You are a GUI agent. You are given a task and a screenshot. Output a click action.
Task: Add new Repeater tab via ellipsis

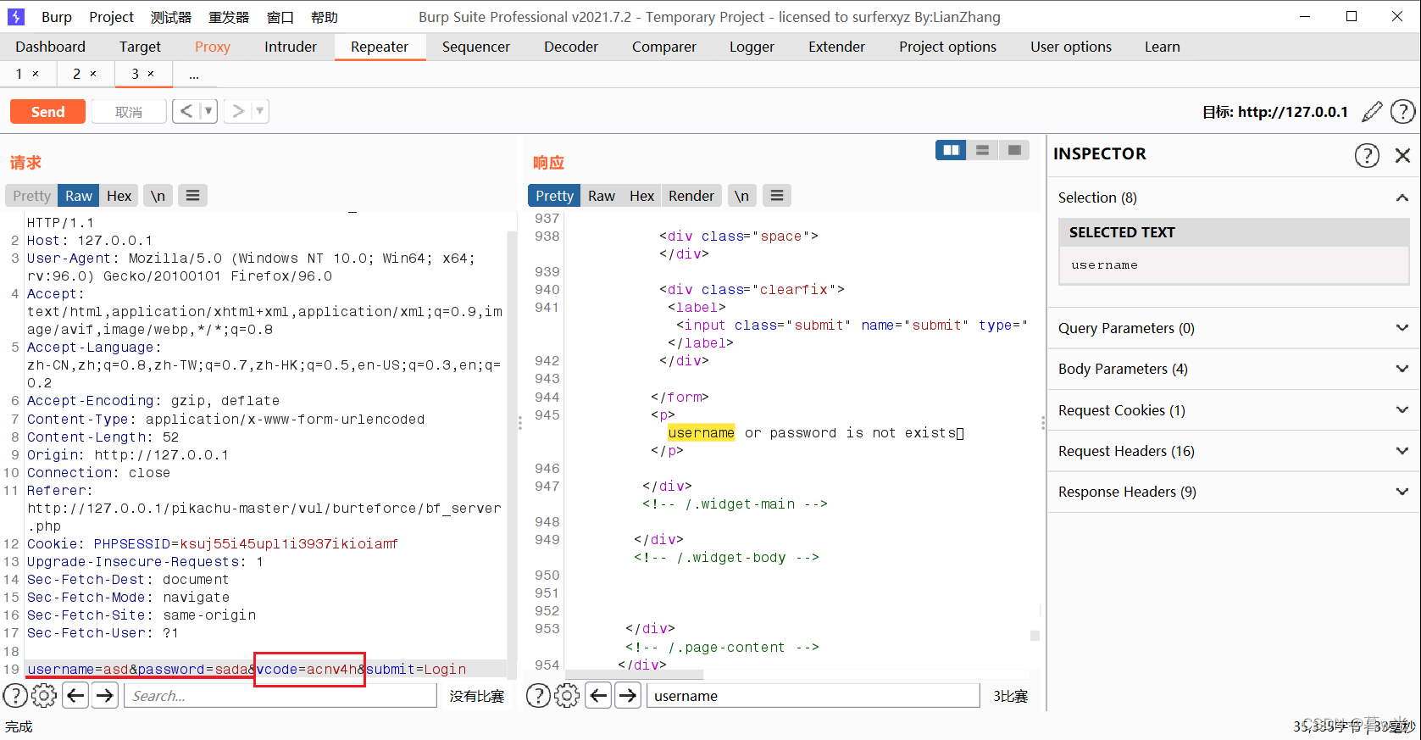194,75
